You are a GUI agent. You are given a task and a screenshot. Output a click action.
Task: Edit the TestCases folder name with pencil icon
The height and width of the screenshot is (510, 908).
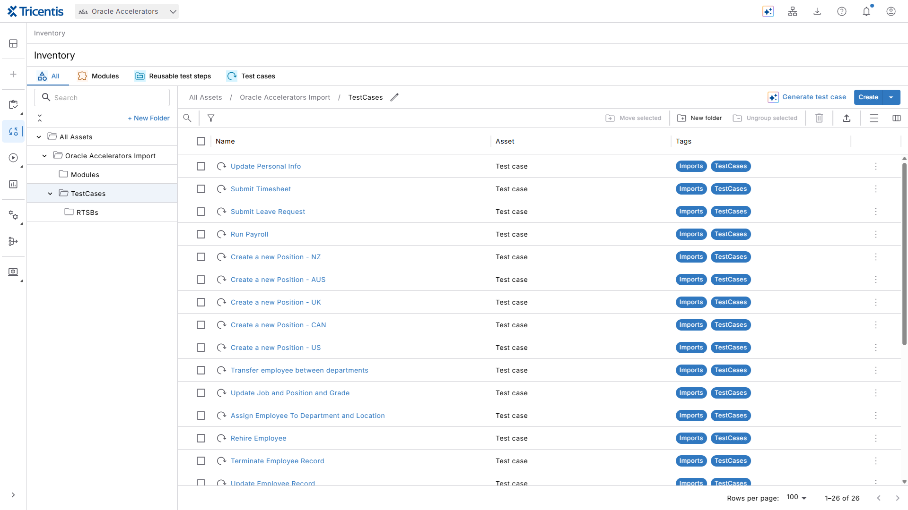click(394, 97)
